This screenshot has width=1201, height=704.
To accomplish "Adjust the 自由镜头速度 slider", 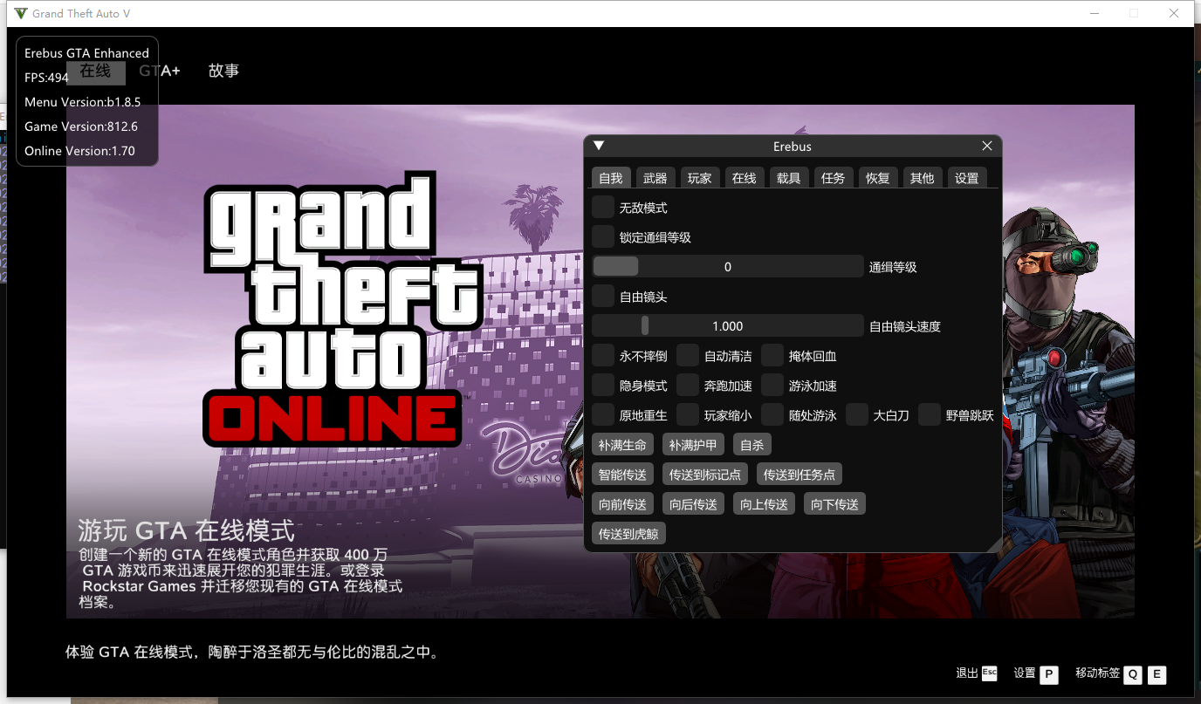I will click(x=728, y=325).
